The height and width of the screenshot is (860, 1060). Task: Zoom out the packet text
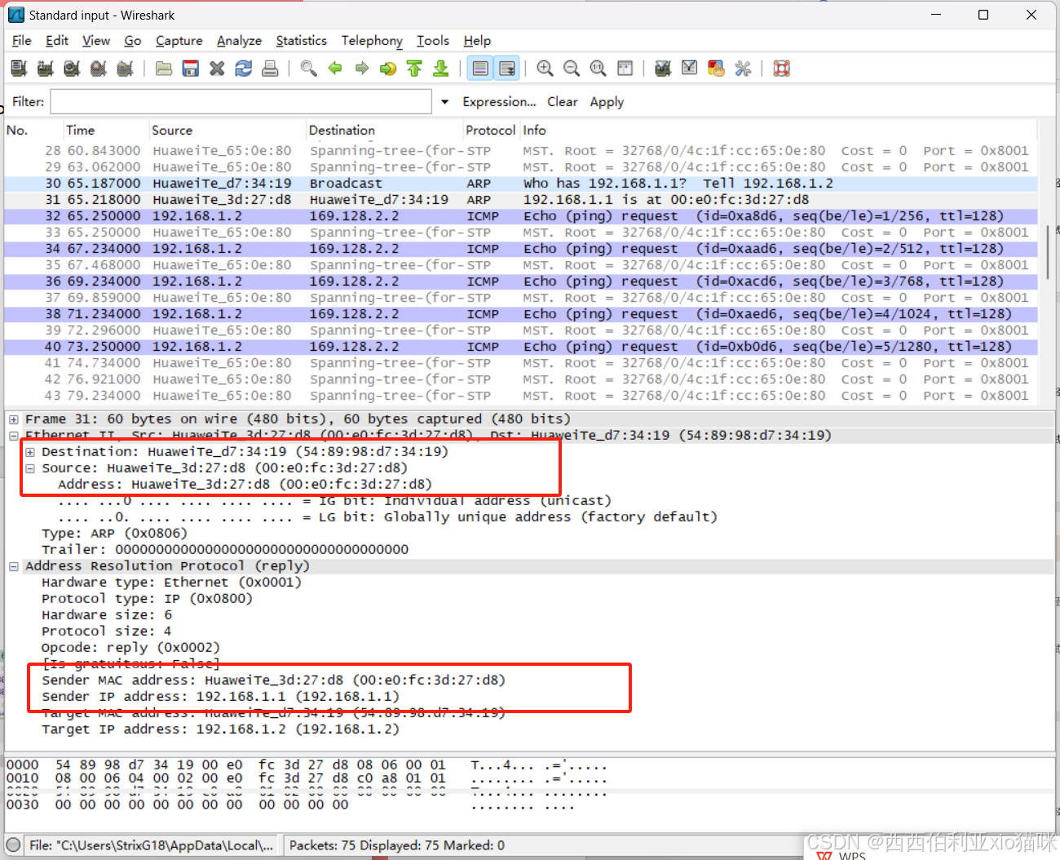click(572, 69)
